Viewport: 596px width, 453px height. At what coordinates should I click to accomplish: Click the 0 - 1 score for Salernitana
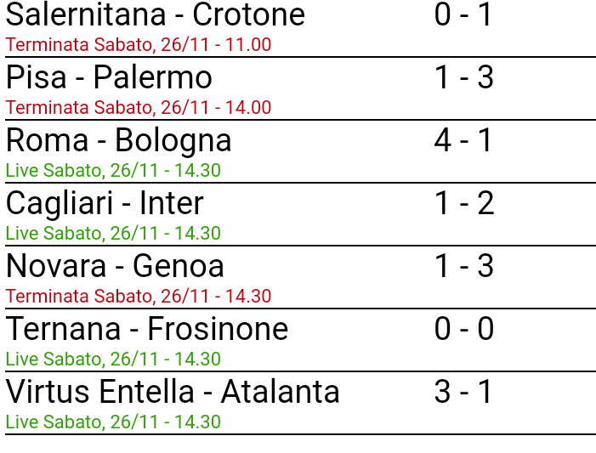463,15
